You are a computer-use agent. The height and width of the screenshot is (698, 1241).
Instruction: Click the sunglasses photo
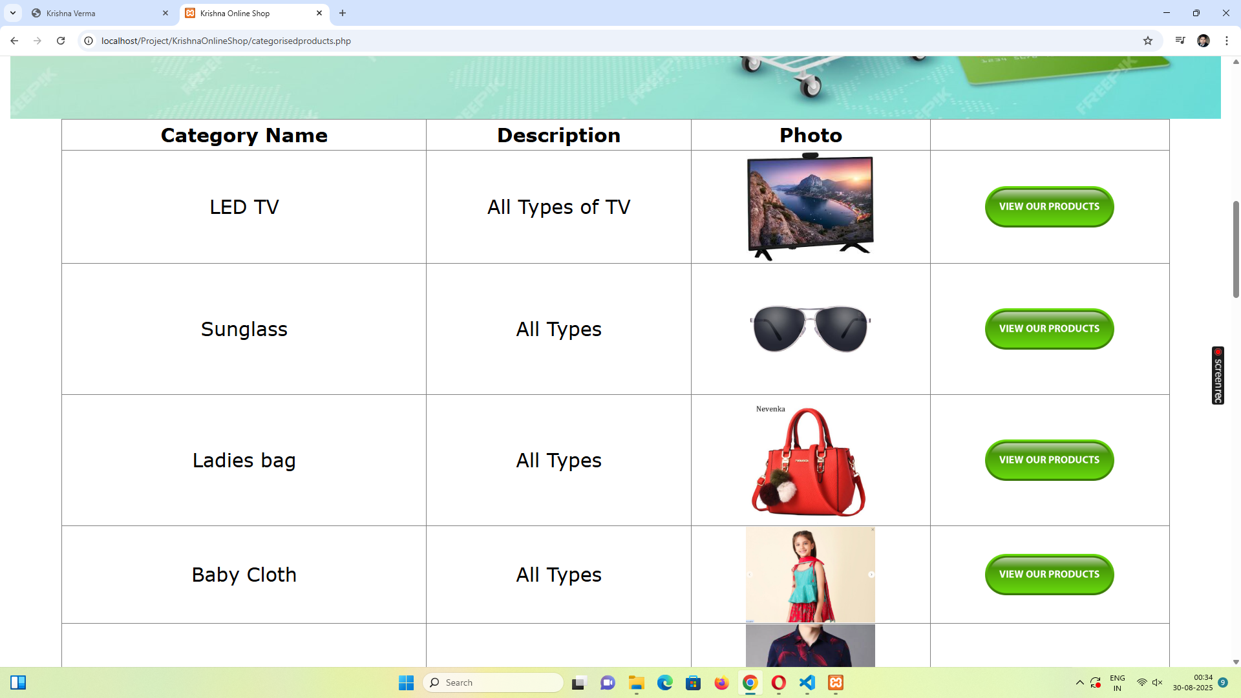coord(810,329)
